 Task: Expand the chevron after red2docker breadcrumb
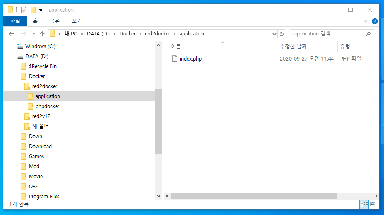coord(175,34)
